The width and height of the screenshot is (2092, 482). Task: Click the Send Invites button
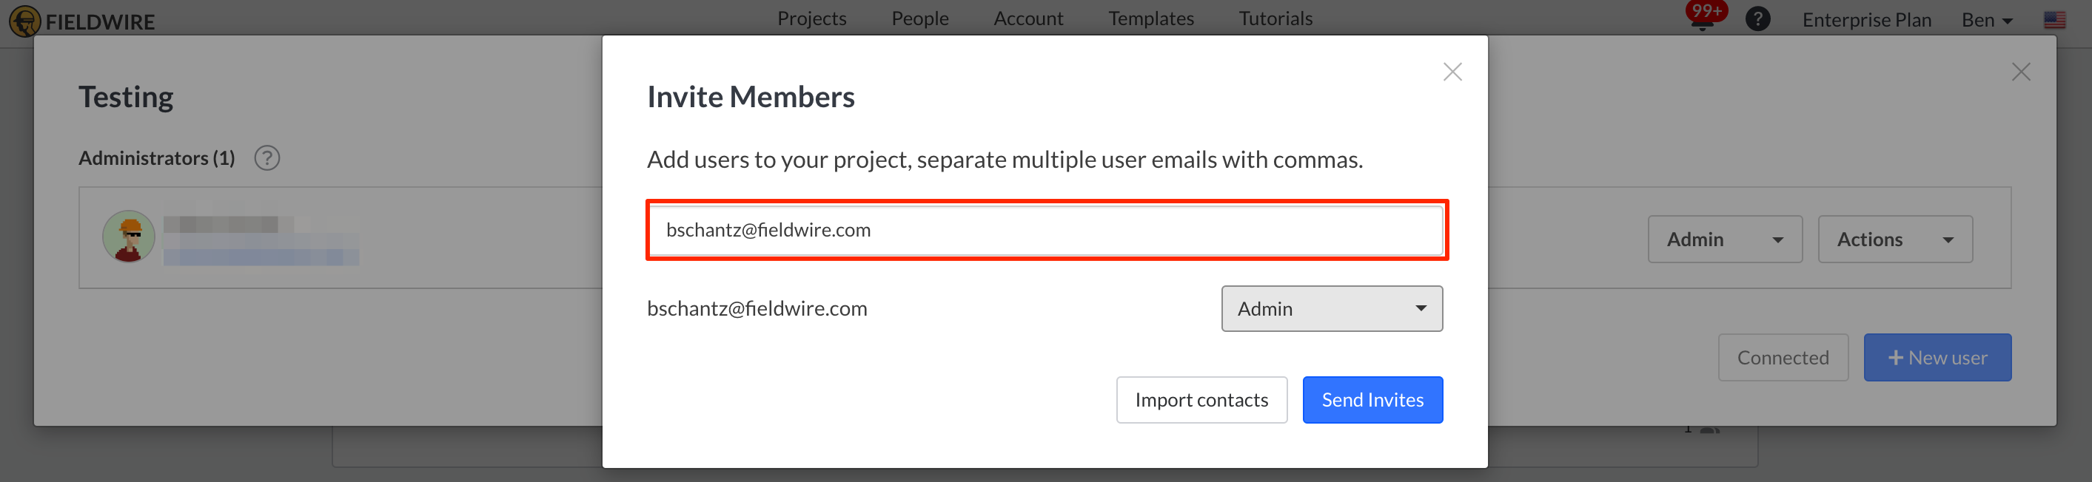pyautogui.click(x=1372, y=399)
